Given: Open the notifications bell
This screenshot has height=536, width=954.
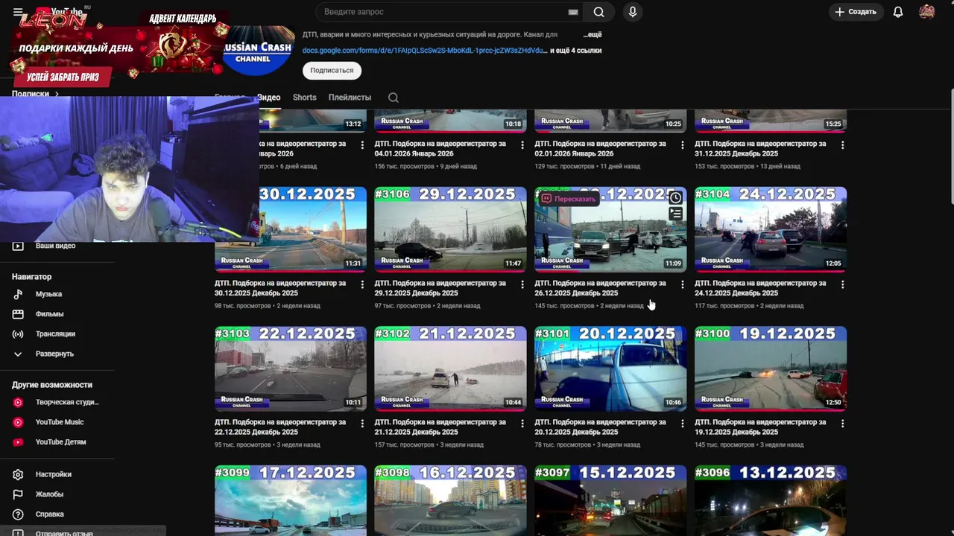Looking at the screenshot, I should point(898,12).
